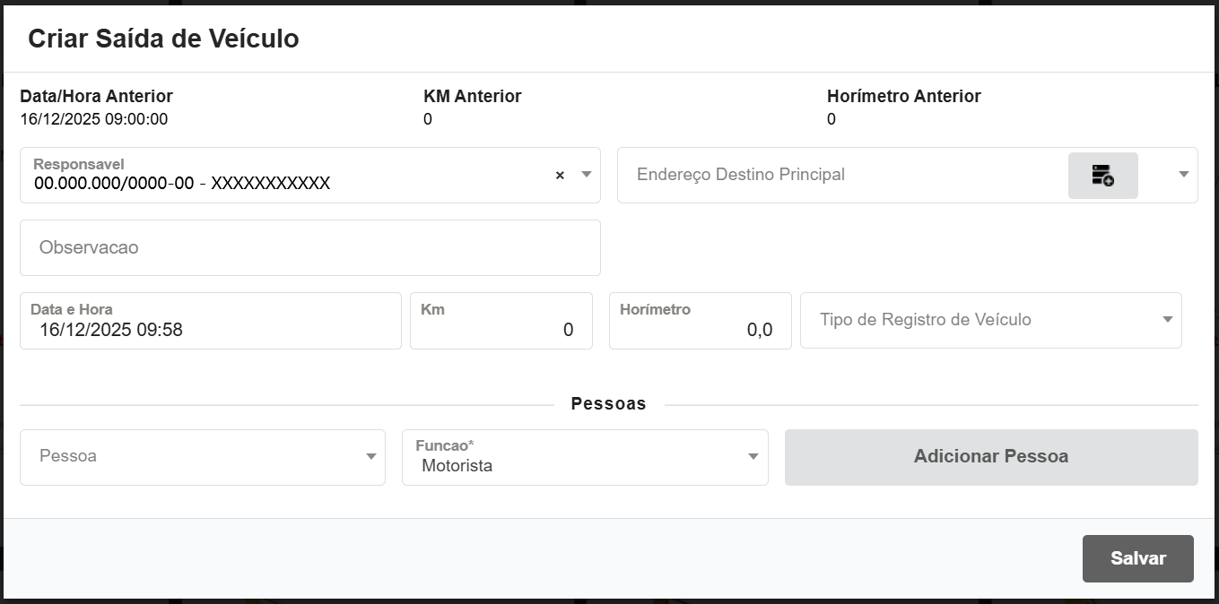Click the add new address icon button
Viewport: 1219px width, 604px height.
point(1102,176)
